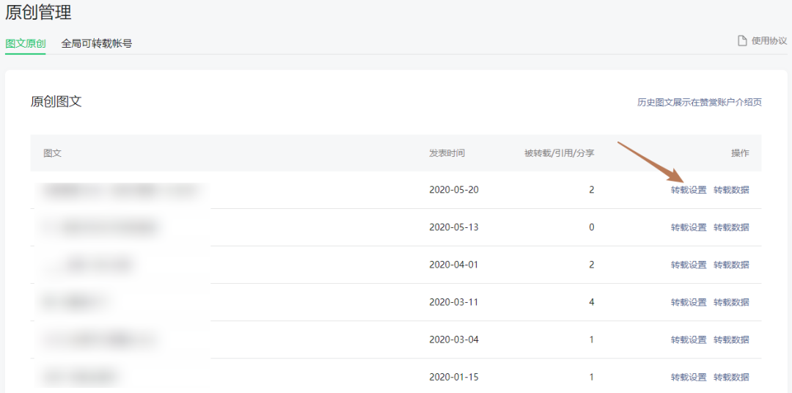Image resolution: width=792 pixels, height=393 pixels.
Task: Switch to the 图文原创 tab
Action: coord(26,43)
